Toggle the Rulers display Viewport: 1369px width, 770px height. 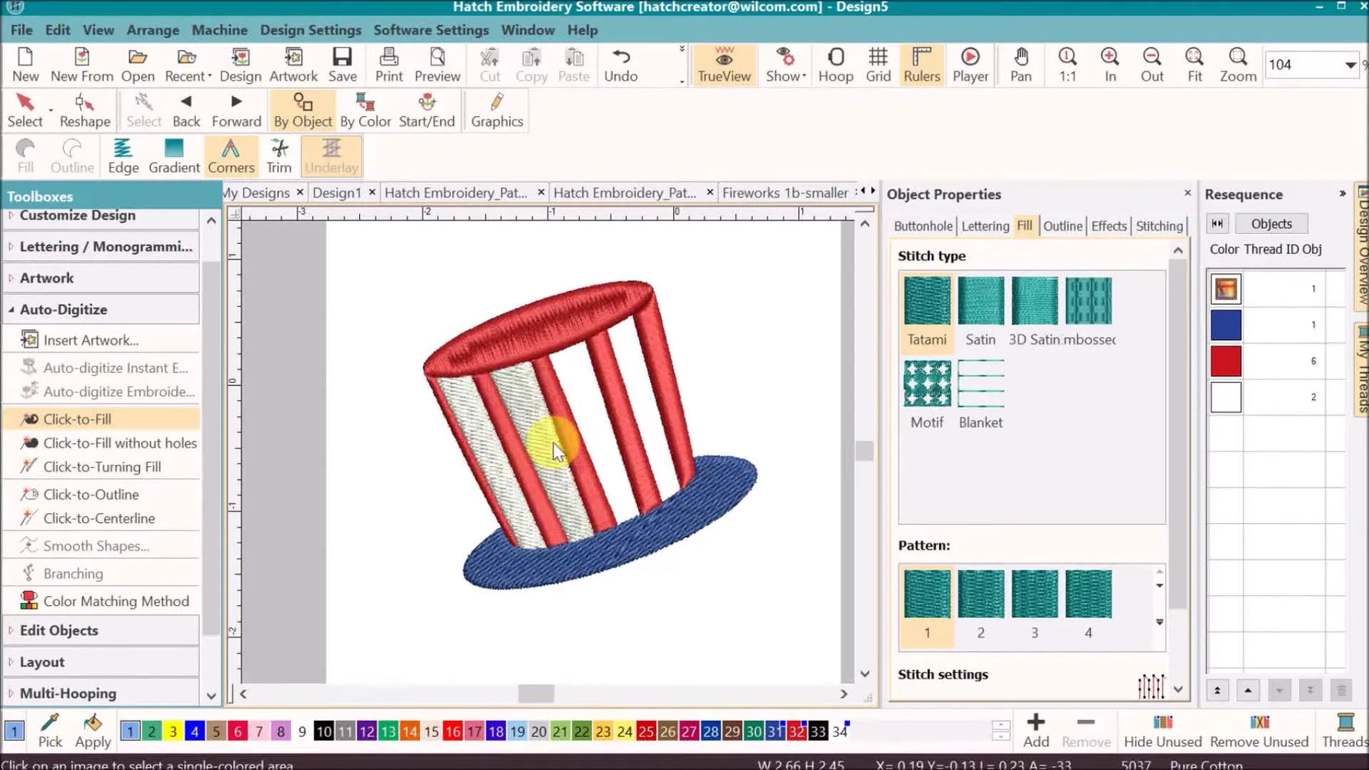pyautogui.click(x=921, y=65)
